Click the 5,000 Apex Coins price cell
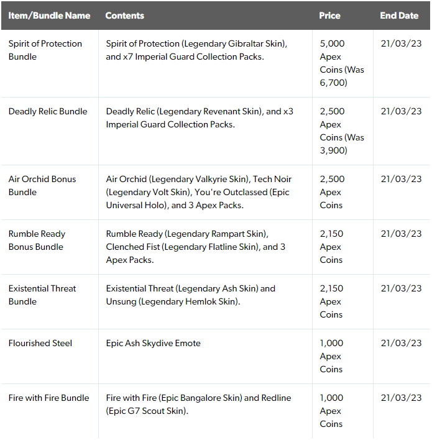432x440 pixels. (x=342, y=63)
